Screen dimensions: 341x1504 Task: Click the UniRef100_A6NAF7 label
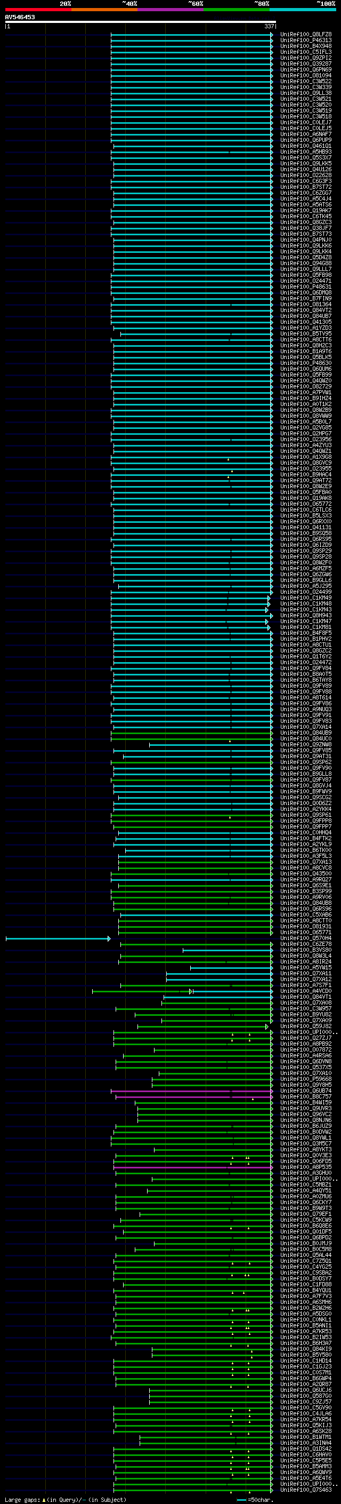[x=306, y=134]
